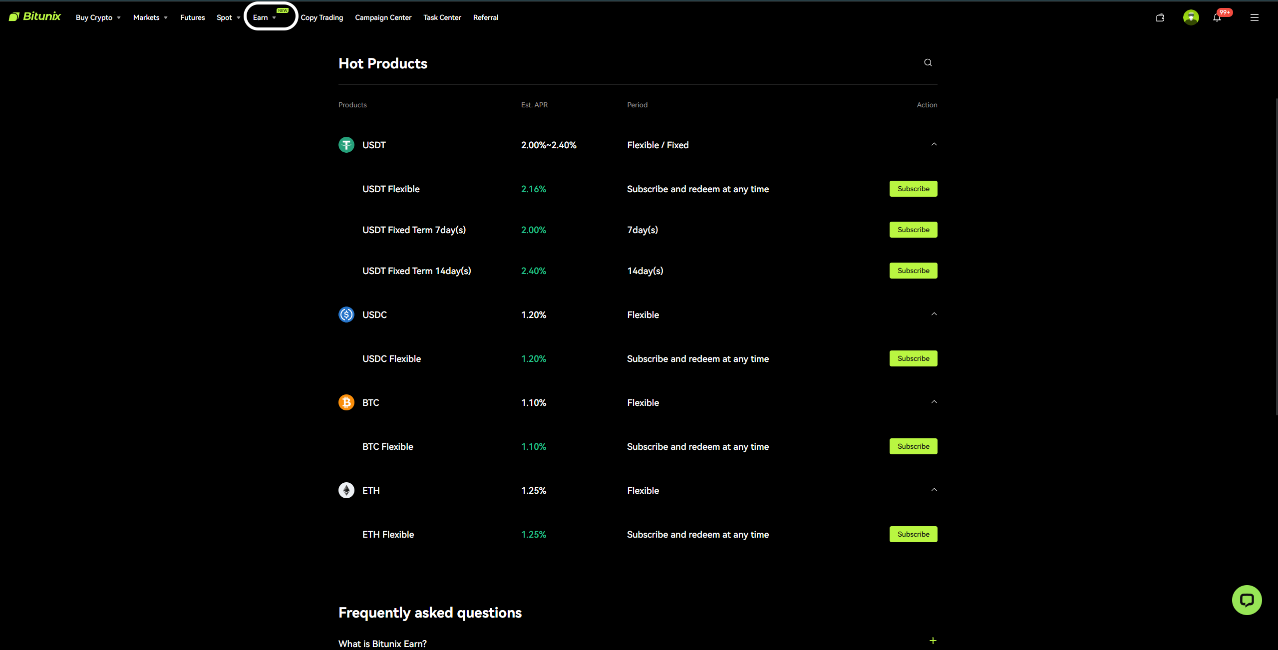Viewport: 1278px width, 650px height.
Task: Go to Copy Trading
Action: [321, 17]
